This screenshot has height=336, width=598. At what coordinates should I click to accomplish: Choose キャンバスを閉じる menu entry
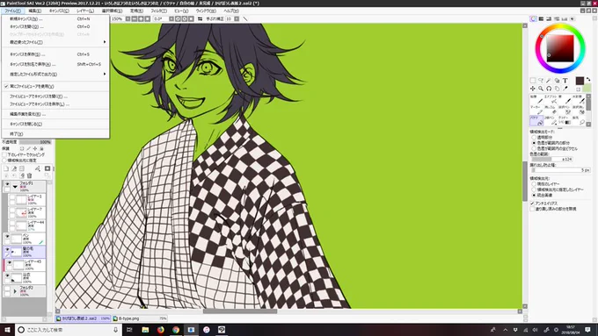[x=55, y=124]
